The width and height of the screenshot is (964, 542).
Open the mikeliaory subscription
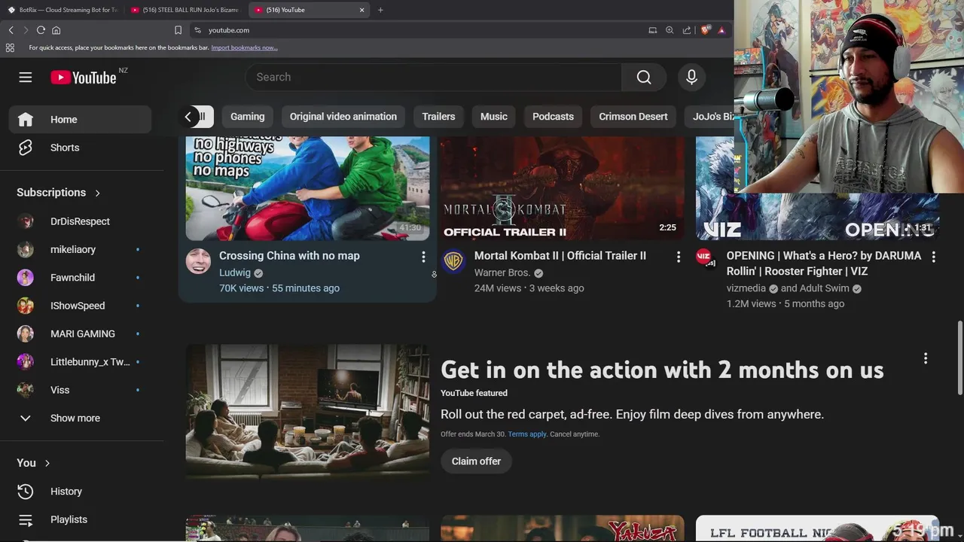click(81, 249)
